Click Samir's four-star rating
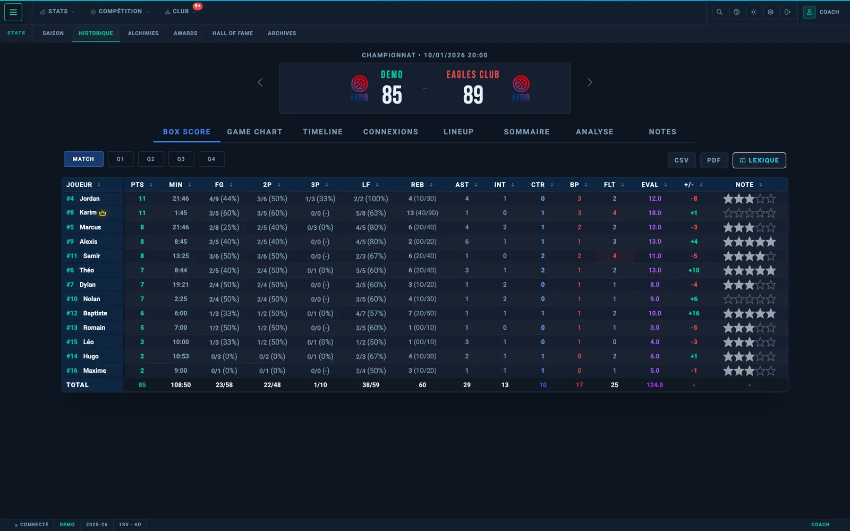The height and width of the screenshot is (531, 850). coord(750,256)
